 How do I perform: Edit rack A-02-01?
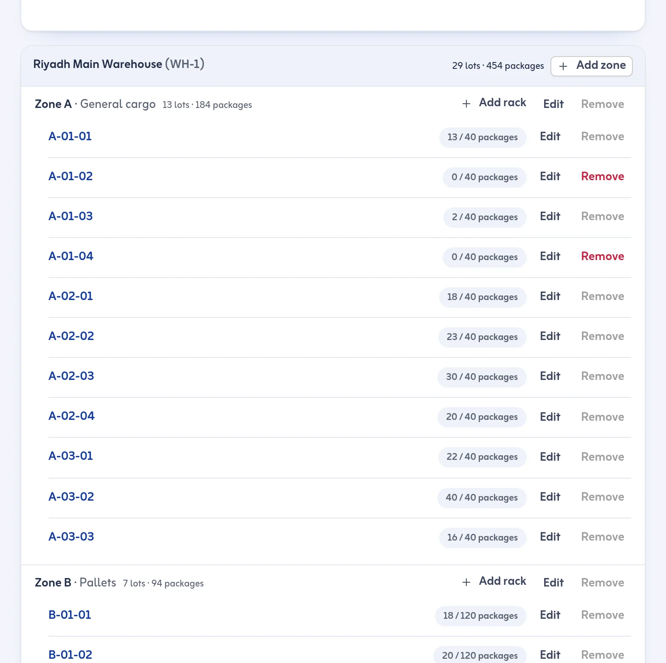coord(550,296)
